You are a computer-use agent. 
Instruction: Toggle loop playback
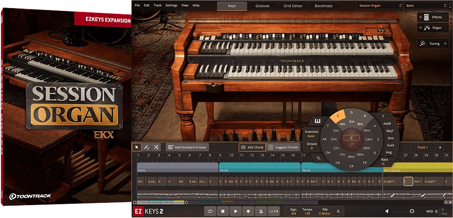tap(210, 211)
